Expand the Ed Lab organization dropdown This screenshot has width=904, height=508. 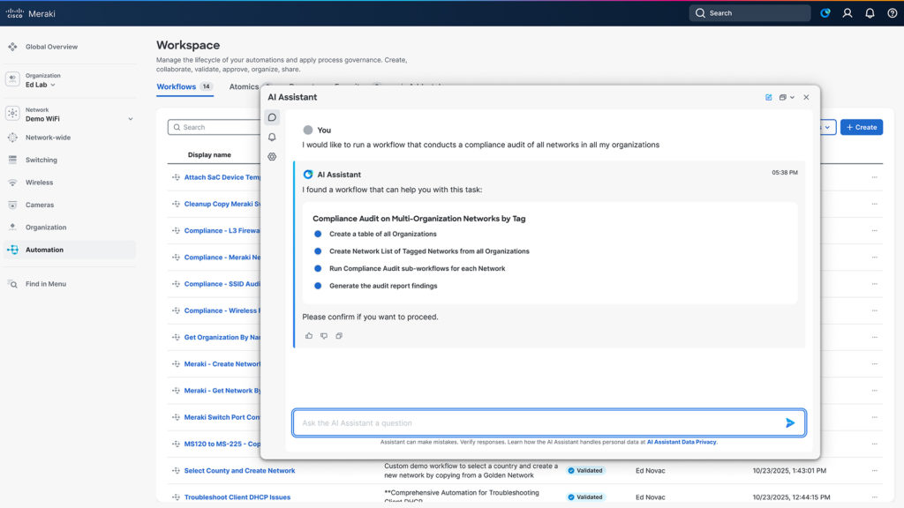[x=41, y=85]
